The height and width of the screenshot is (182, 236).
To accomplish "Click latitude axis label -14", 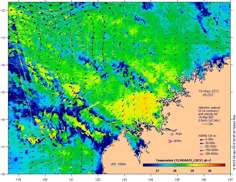I will coord(3,65).
